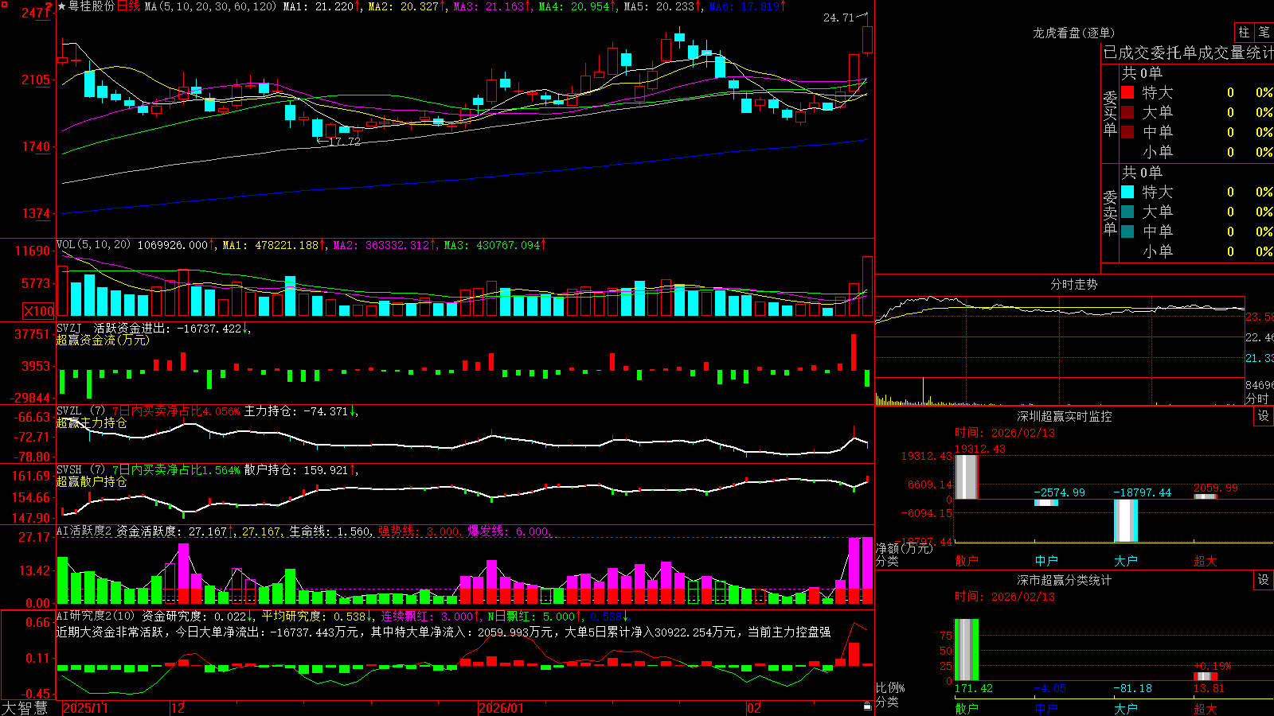This screenshot has width=1274, height=716.
Task: Click the -81.18 大户 percentage value
Action: (x=1132, y=688)
